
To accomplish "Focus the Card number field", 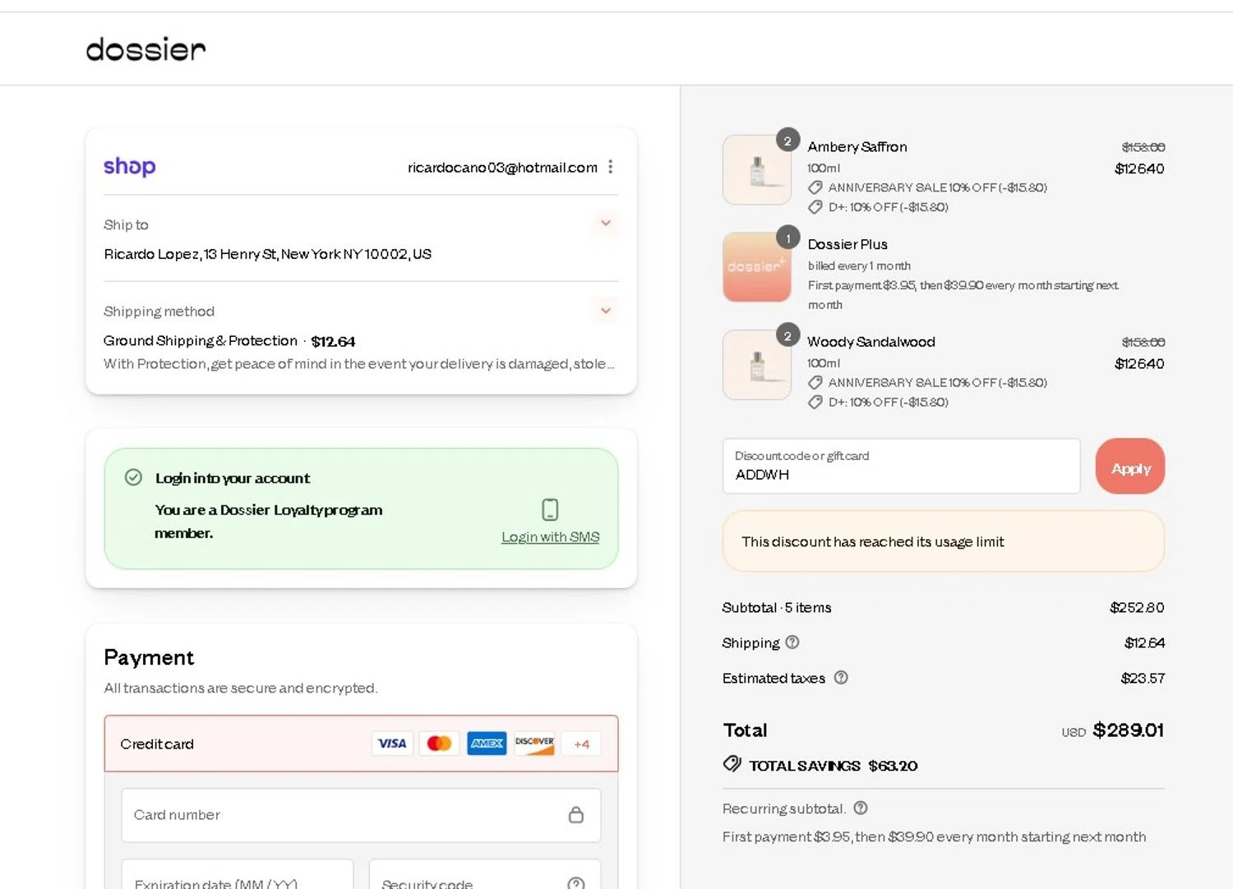I will [x=361, y=815].
